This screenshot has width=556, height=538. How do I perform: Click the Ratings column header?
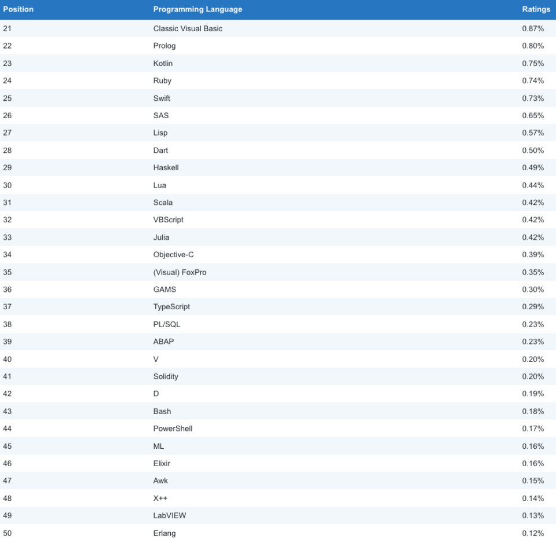pos(536,9)
